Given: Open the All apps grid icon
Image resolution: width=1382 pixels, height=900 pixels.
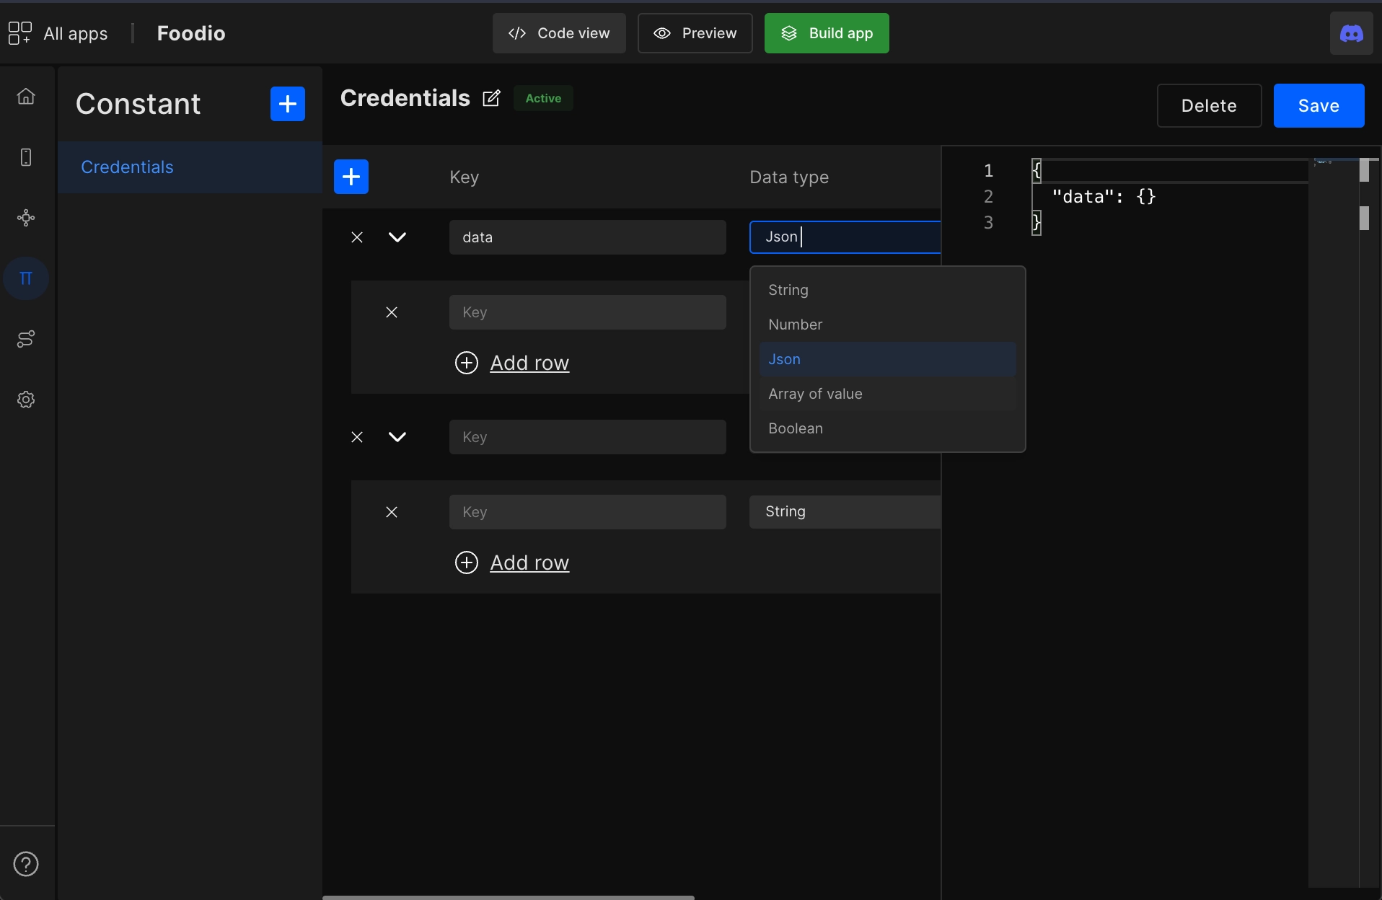Looking at the screenshot, I should click(19, 33).
